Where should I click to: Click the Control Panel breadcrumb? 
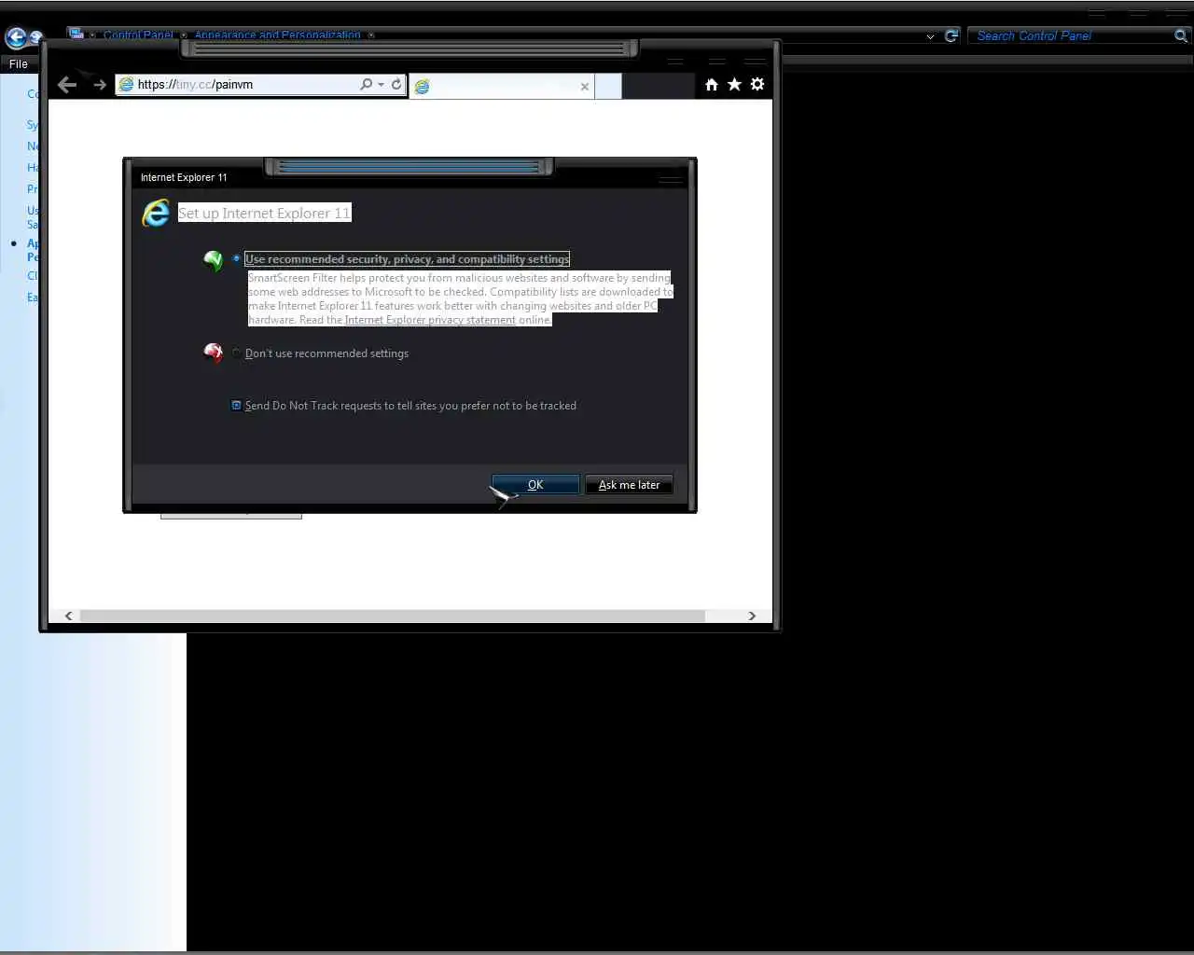(x=138, y=35)
